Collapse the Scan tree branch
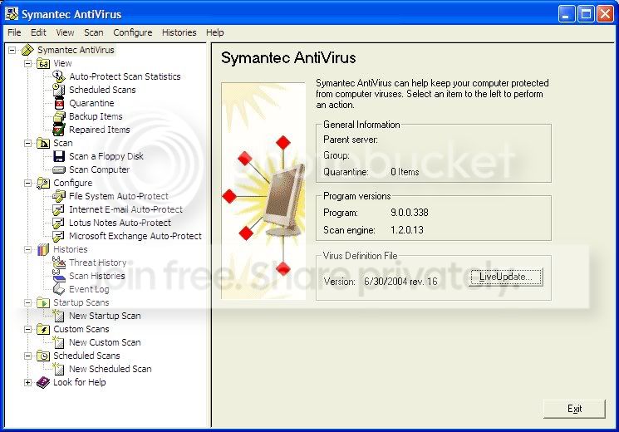Viewport: 619px width, 432px height. click(27, 144)
